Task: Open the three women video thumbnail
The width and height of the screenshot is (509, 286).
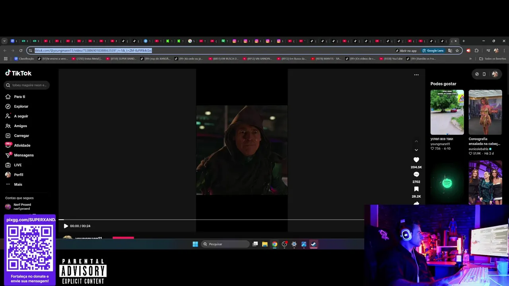Action: (x=485, y=183)
